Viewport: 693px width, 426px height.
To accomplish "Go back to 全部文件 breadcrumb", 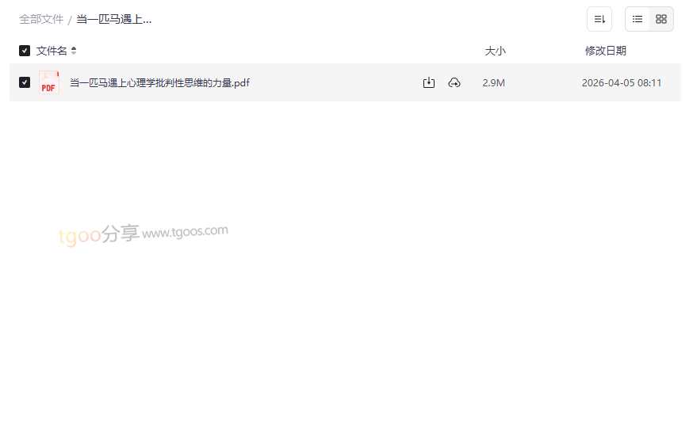I will 41,20.
